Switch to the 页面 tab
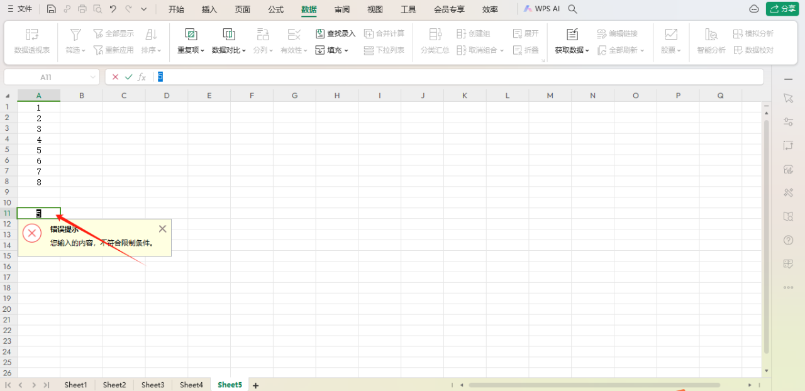 point(242,9)
